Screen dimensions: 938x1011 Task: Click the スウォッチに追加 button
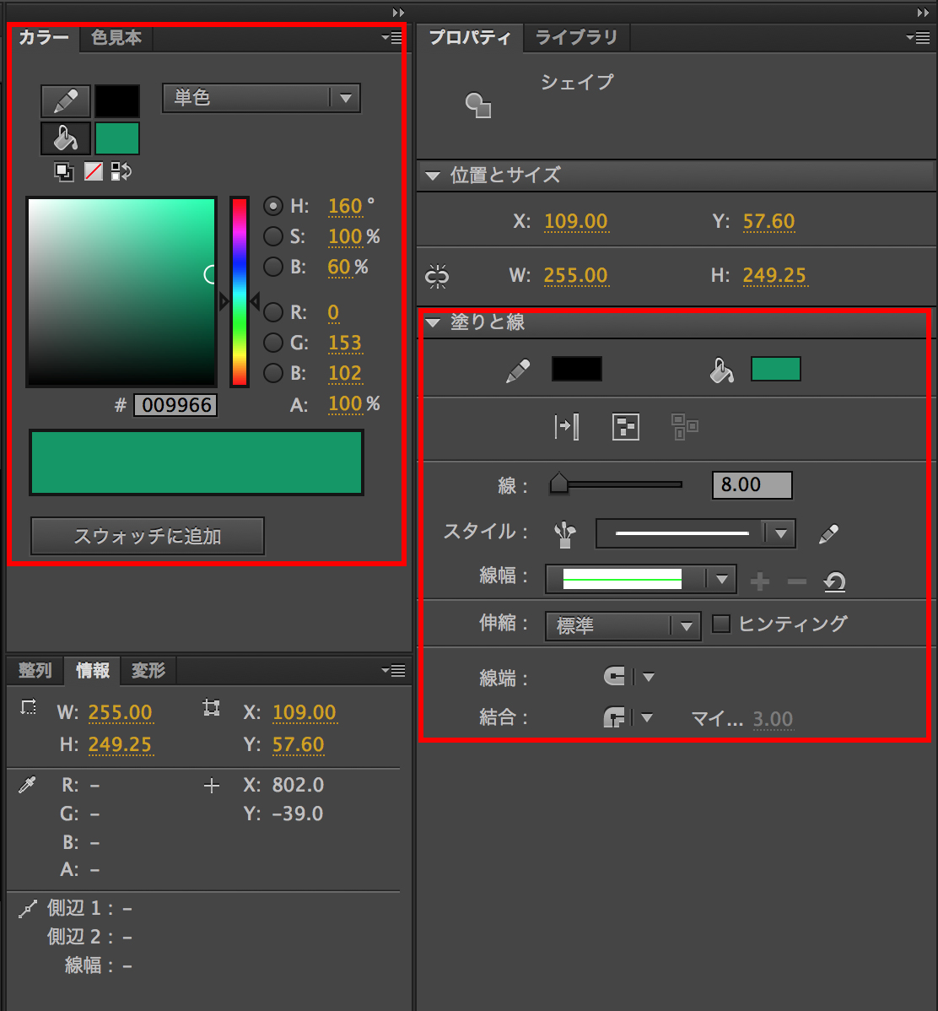click(x=148, y=536)
